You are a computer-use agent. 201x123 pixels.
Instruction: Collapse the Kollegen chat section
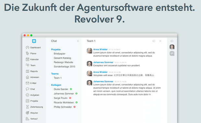click(x=56, y=85)
